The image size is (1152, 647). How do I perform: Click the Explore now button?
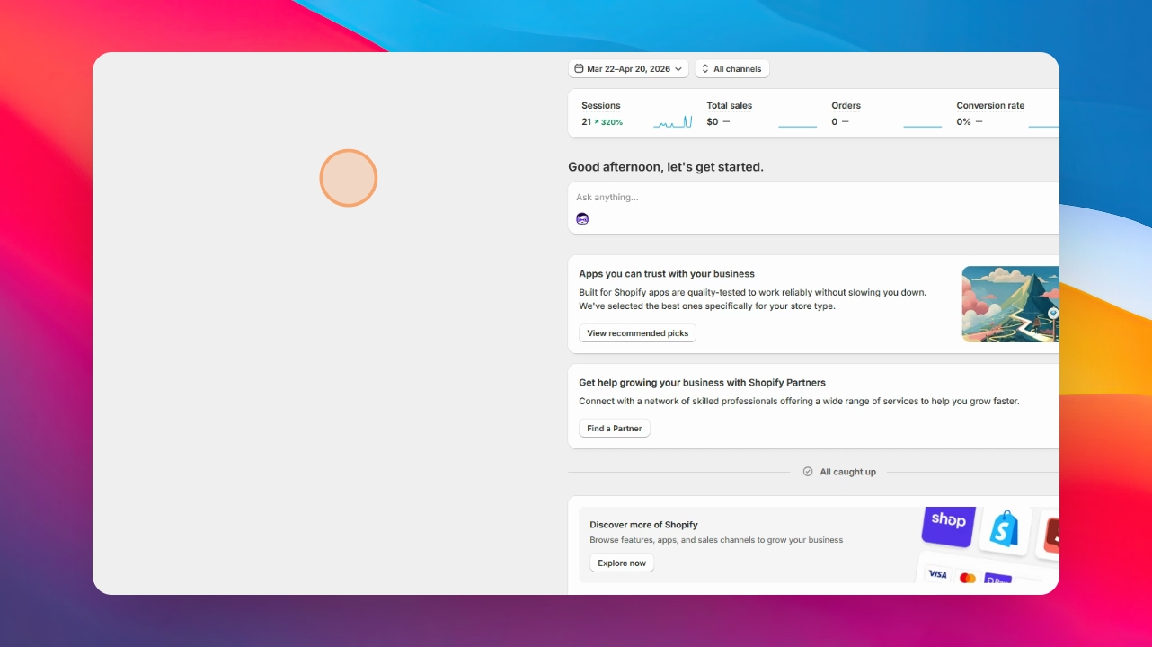[x=622, y=563]
